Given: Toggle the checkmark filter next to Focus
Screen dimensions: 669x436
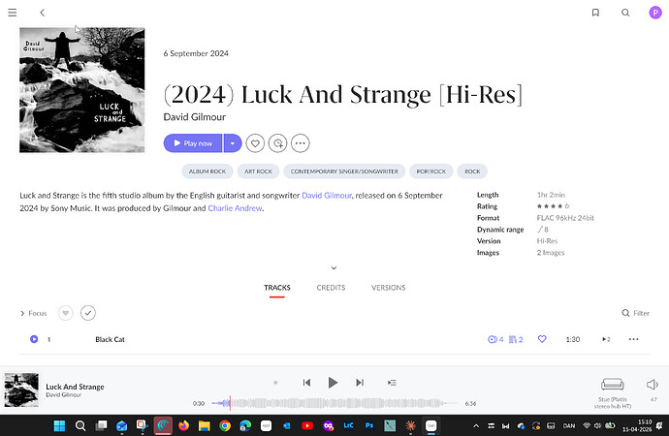Looking at the screenshot, I should (x=88, y=313).
